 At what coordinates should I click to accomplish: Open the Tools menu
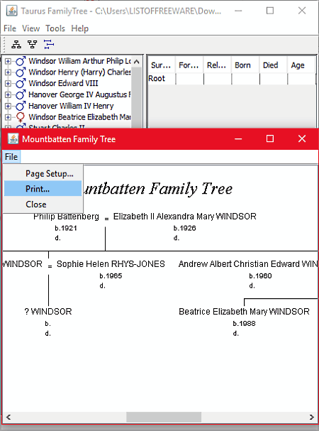tap(55, 28)
